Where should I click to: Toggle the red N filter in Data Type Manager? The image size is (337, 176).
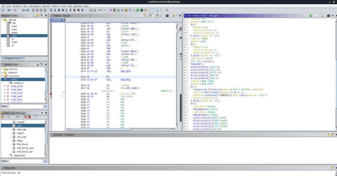point(26,117)
